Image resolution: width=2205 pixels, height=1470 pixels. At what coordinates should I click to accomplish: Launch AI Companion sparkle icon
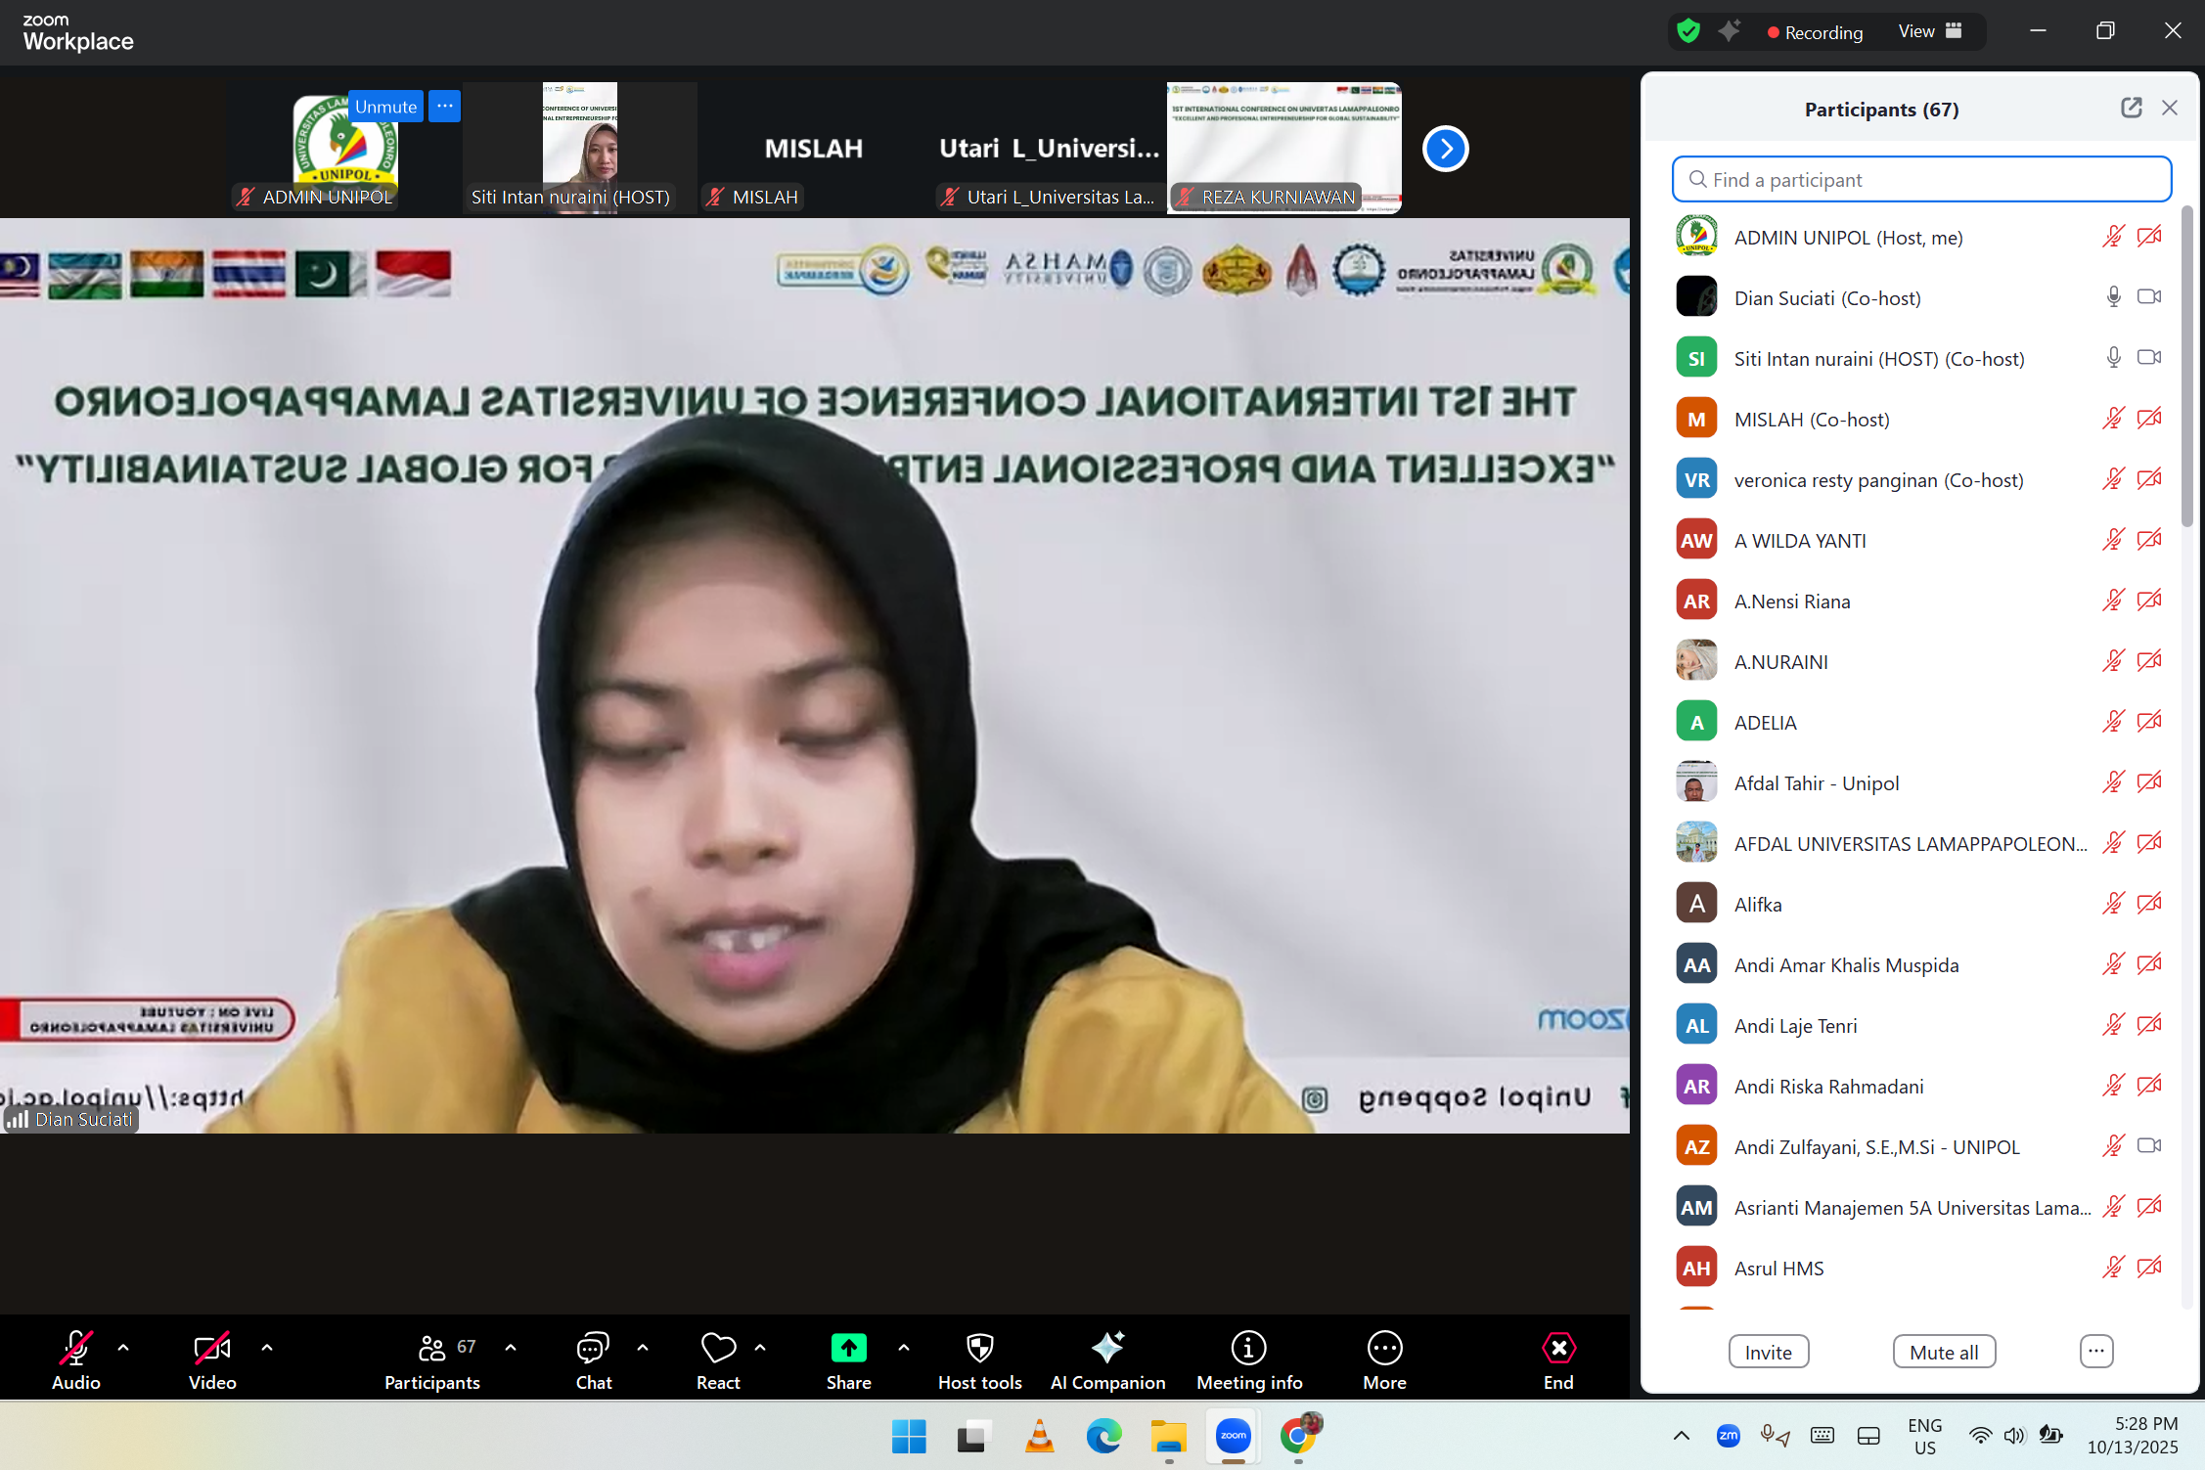tap(1107, 1350)
